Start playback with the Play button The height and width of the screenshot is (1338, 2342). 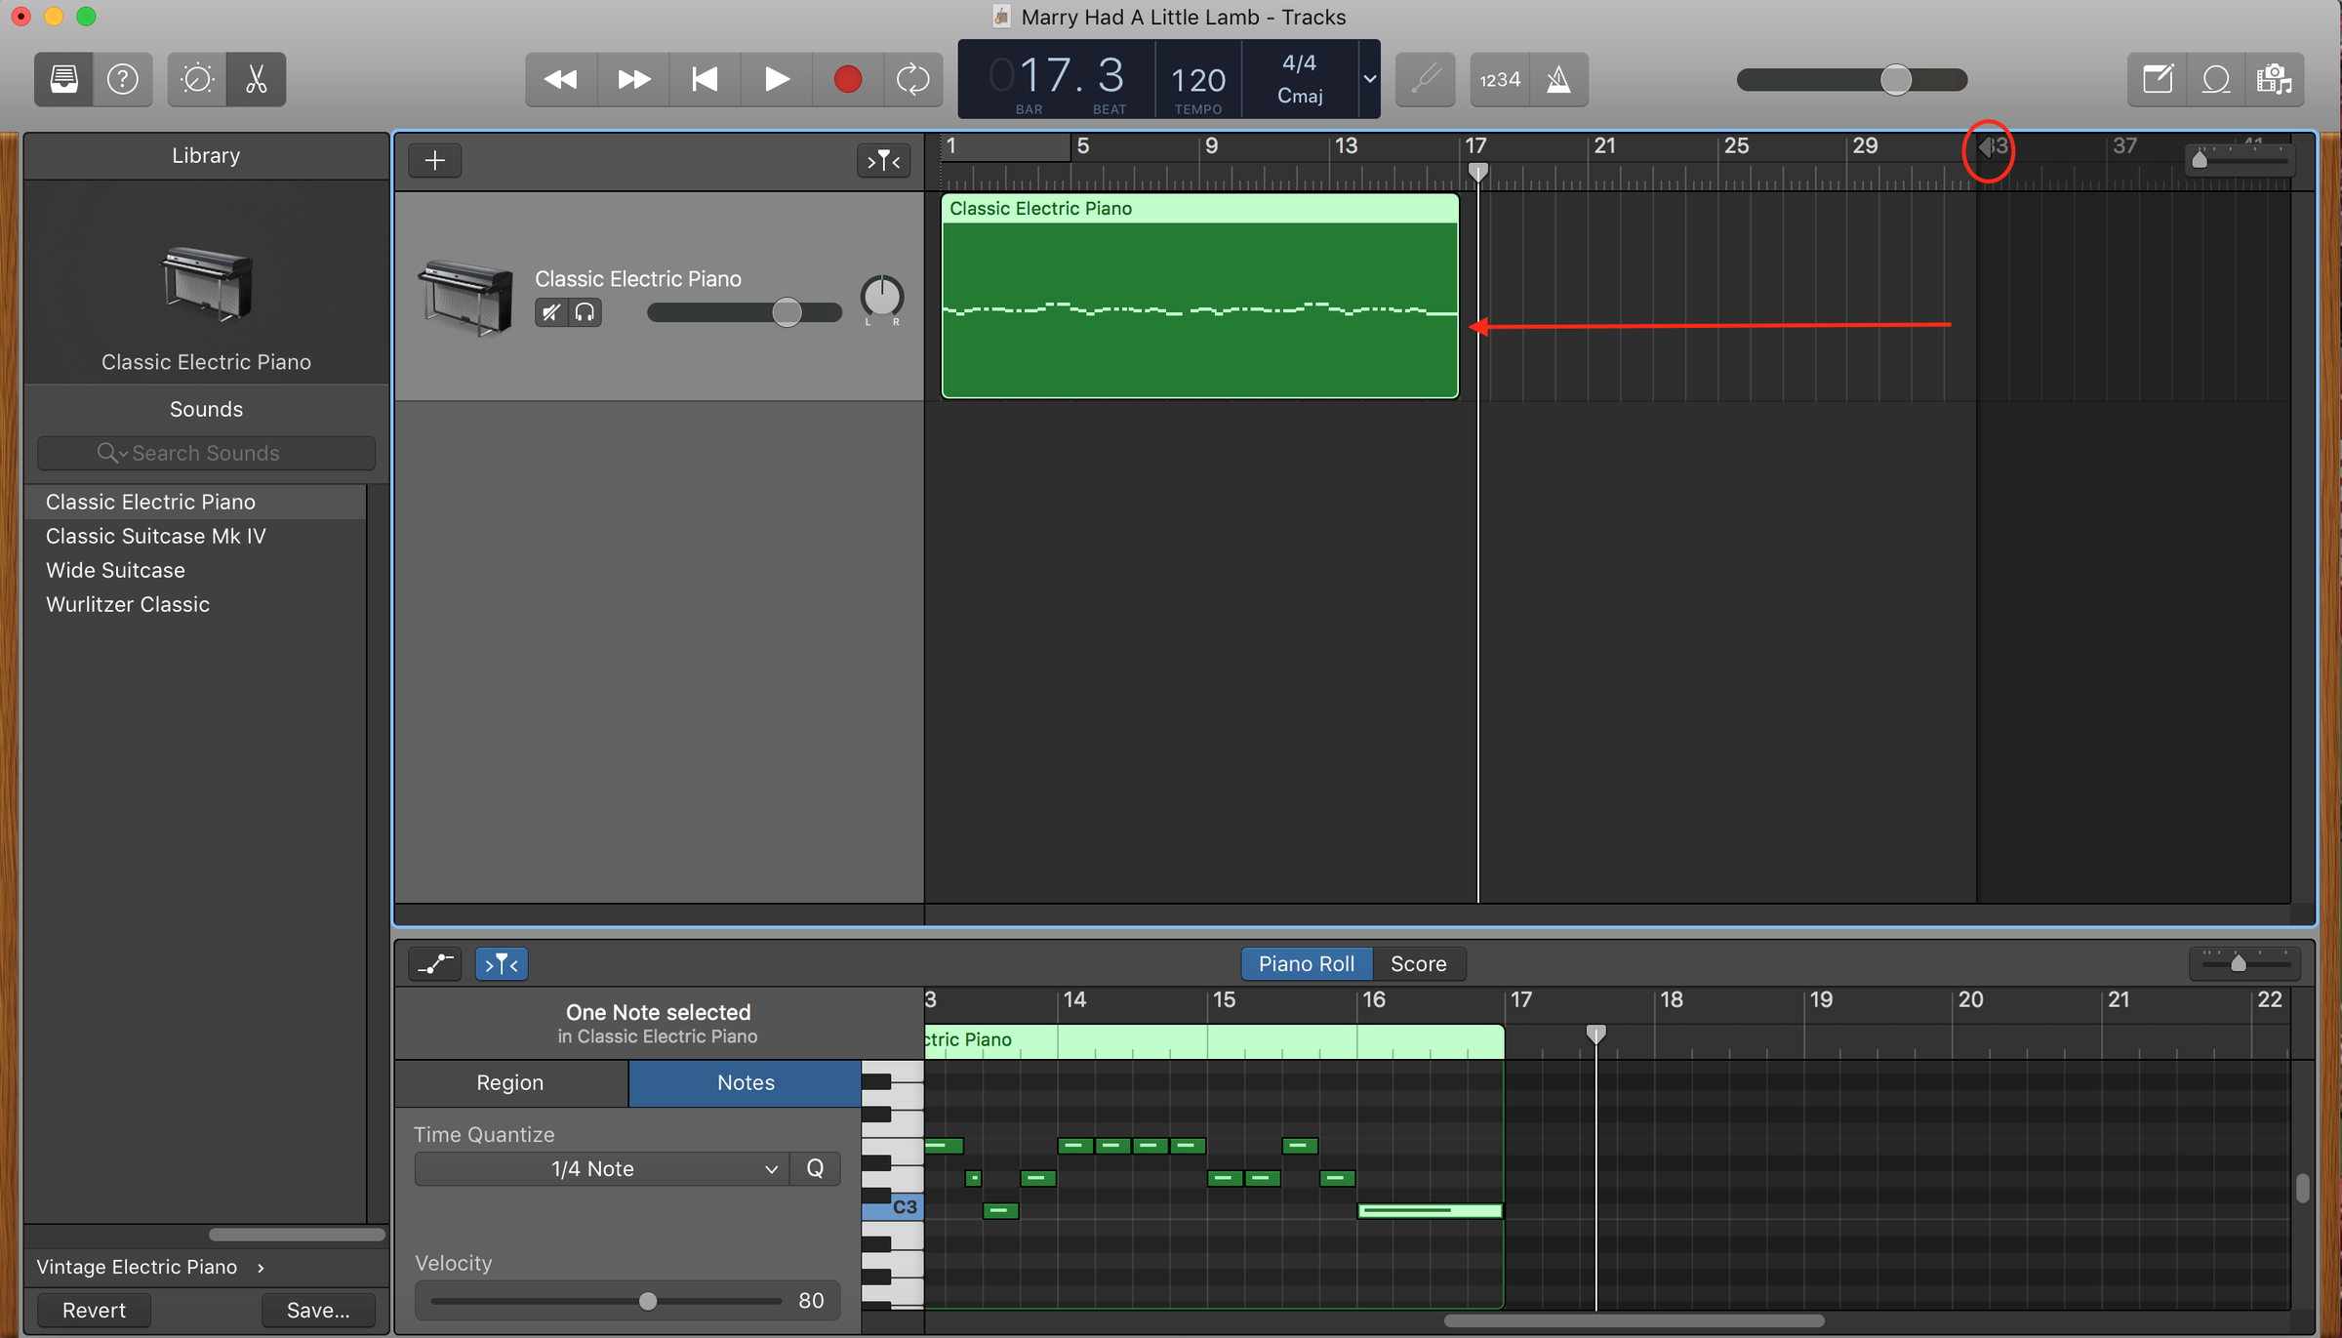(x=777, y=79)
